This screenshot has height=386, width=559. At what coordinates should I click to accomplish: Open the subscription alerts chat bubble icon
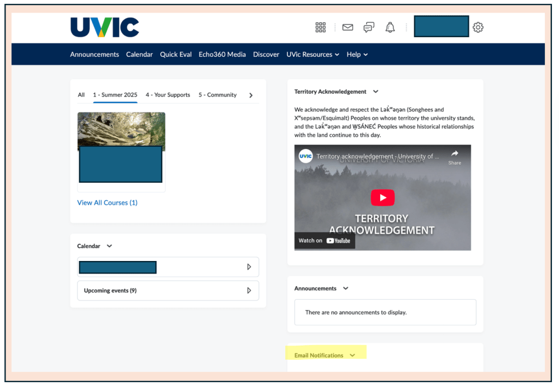369,27
